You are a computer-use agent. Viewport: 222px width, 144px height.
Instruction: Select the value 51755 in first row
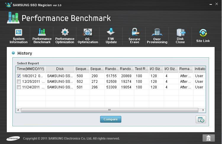111,76
